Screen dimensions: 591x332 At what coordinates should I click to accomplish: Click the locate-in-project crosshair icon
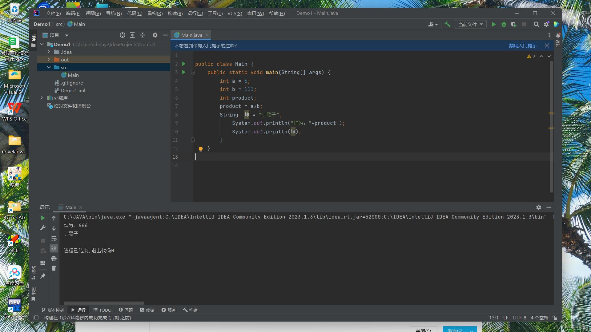tap(123, 35)
